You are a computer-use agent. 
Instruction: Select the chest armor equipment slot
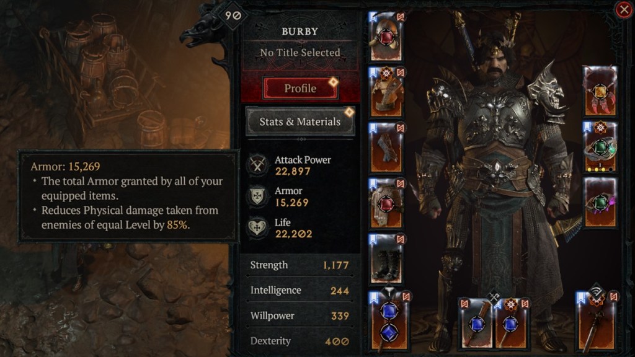pos(386,92)
